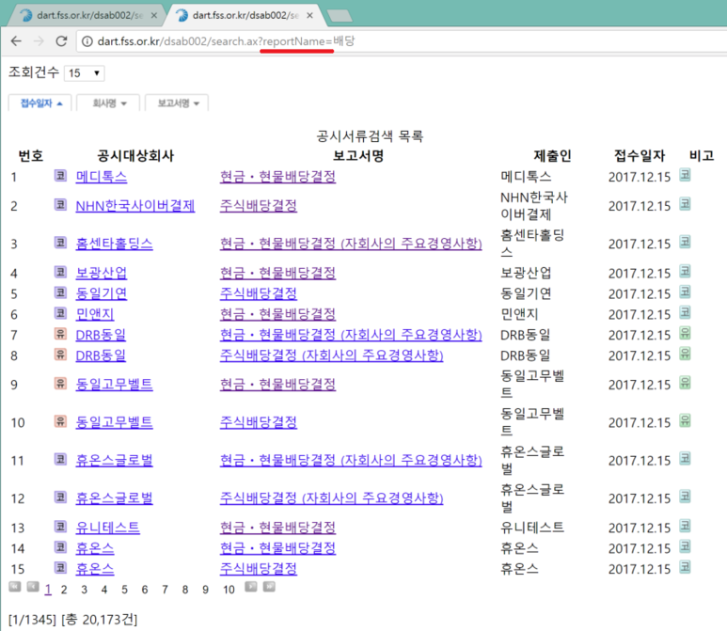
Task: Go to results page 5
Action: tap(124, 590)
